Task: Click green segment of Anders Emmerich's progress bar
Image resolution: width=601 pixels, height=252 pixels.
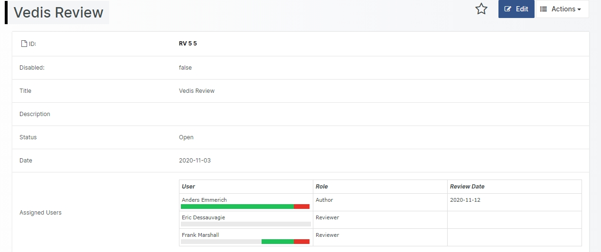Action: coord(237,207)
